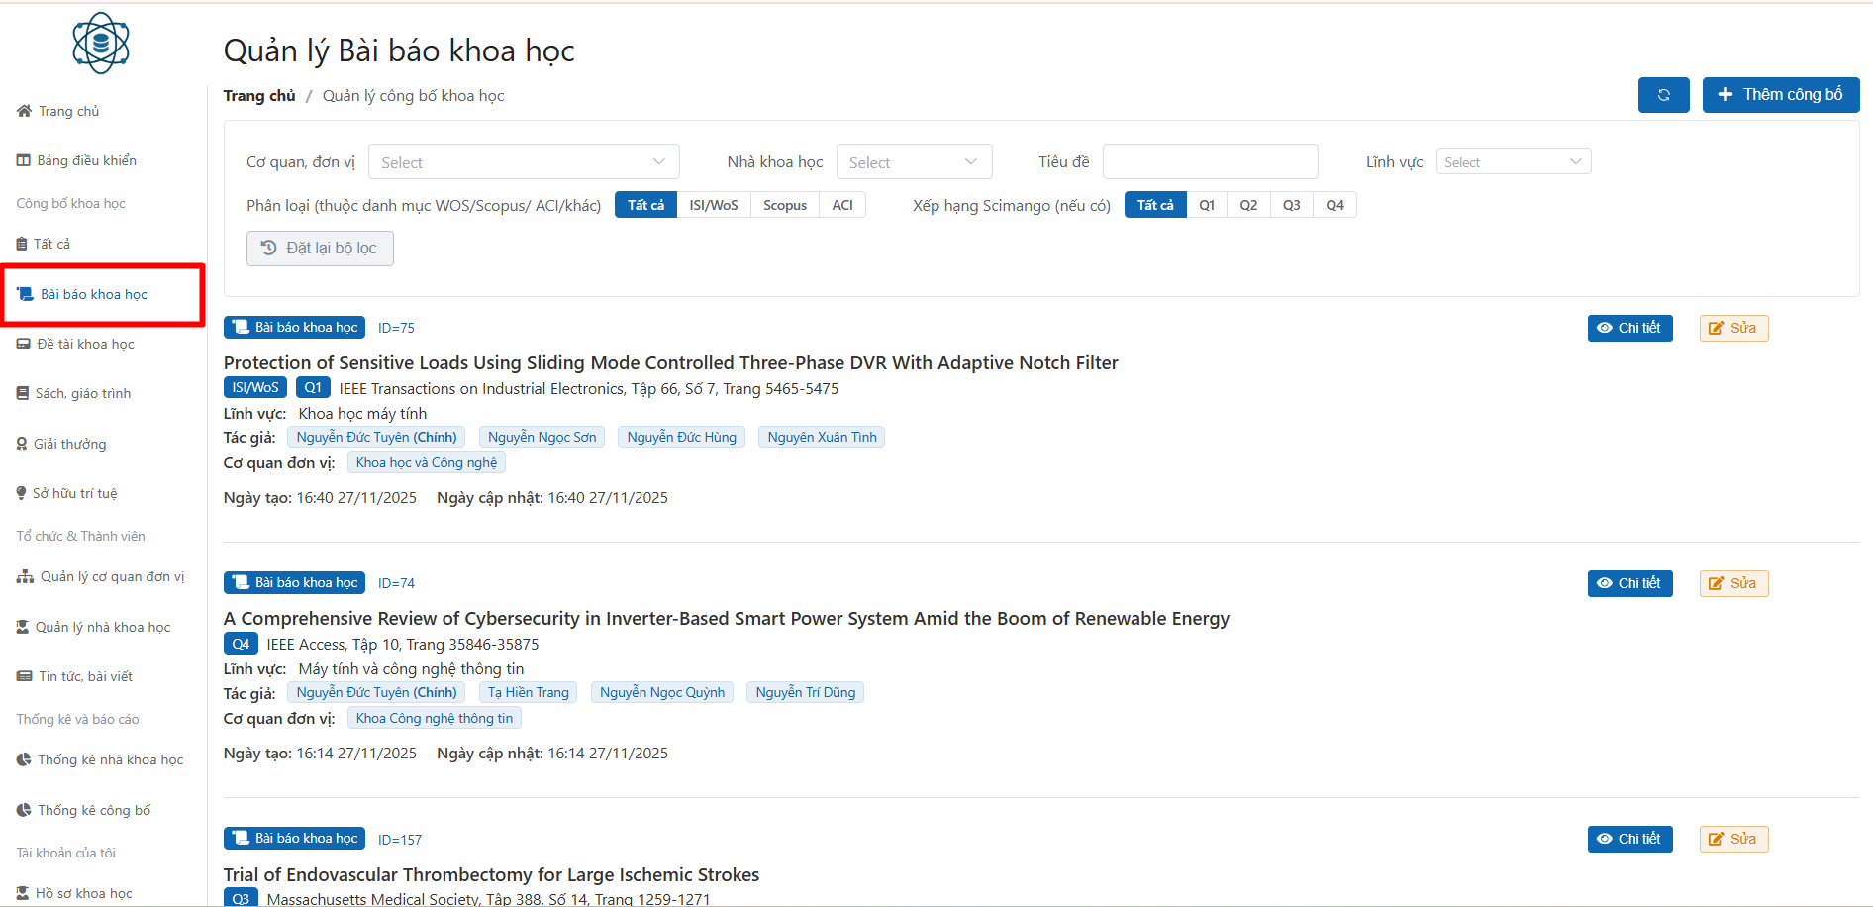Click the atom database logo
Viewport: 1873px width, 907px height.
click(x=101, y=44)
